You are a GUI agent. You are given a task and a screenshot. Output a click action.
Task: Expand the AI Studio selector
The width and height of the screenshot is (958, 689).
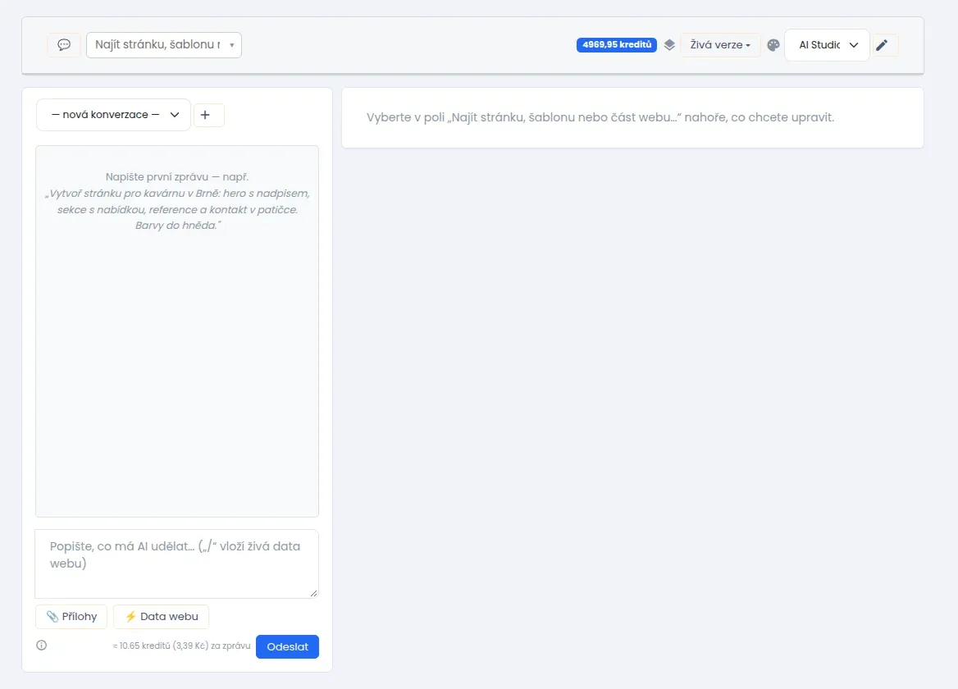pos(827,44)
